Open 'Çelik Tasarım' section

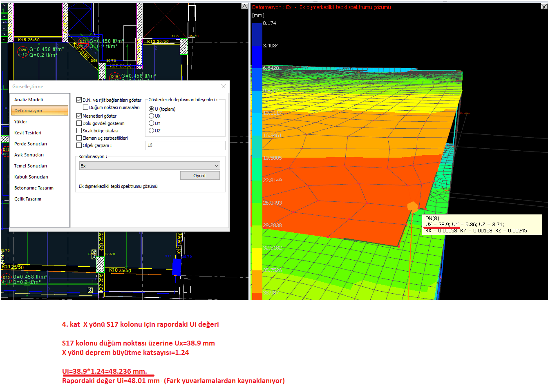coord(39,199)
